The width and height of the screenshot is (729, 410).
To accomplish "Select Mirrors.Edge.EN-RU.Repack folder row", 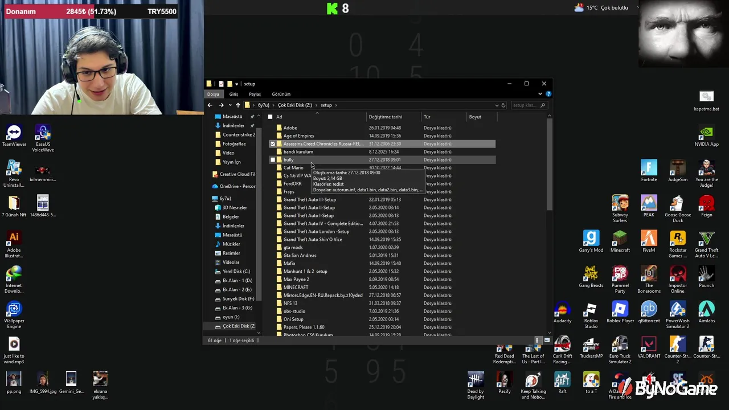I will click(382, 296).
